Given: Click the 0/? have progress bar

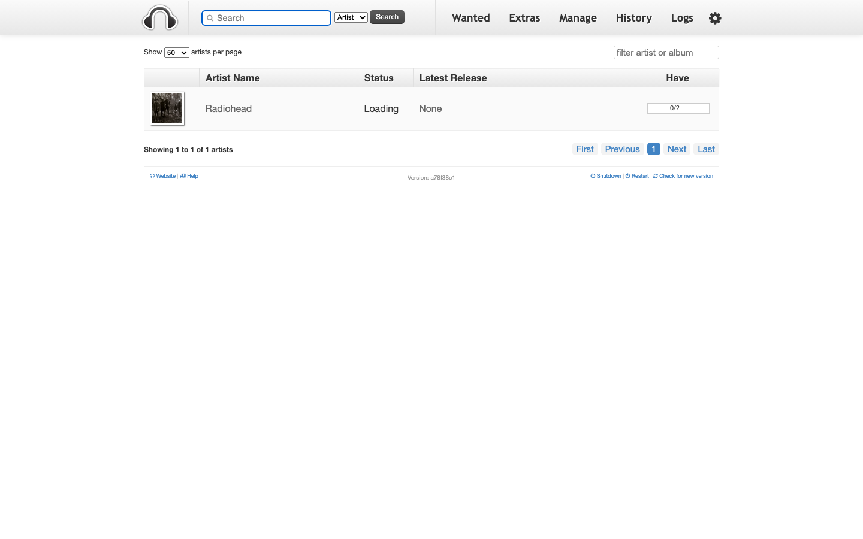Looking at the screenshot, I should [678, 108].
